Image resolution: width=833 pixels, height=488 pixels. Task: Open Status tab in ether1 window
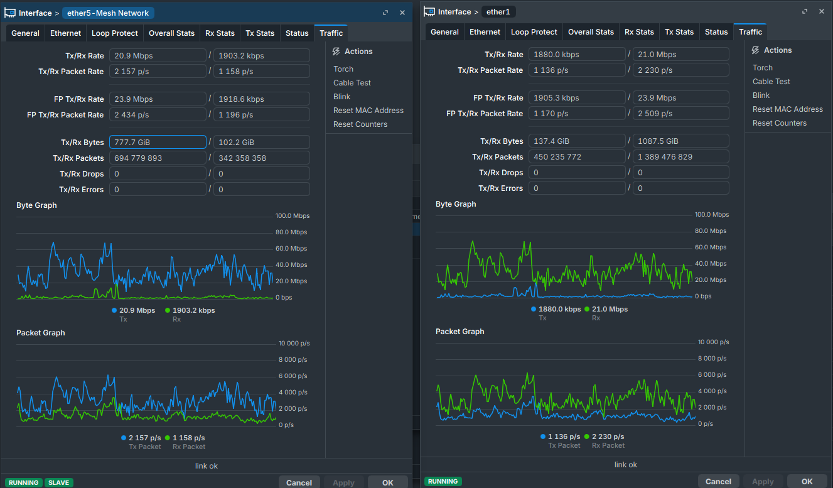[x=716, y=32]
